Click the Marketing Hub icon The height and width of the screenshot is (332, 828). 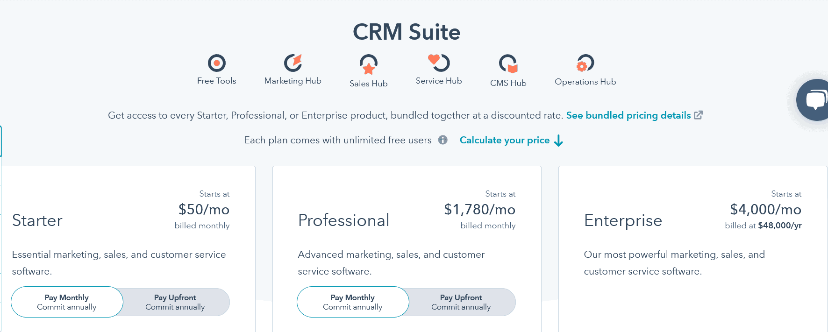click(x=293, y=63)
